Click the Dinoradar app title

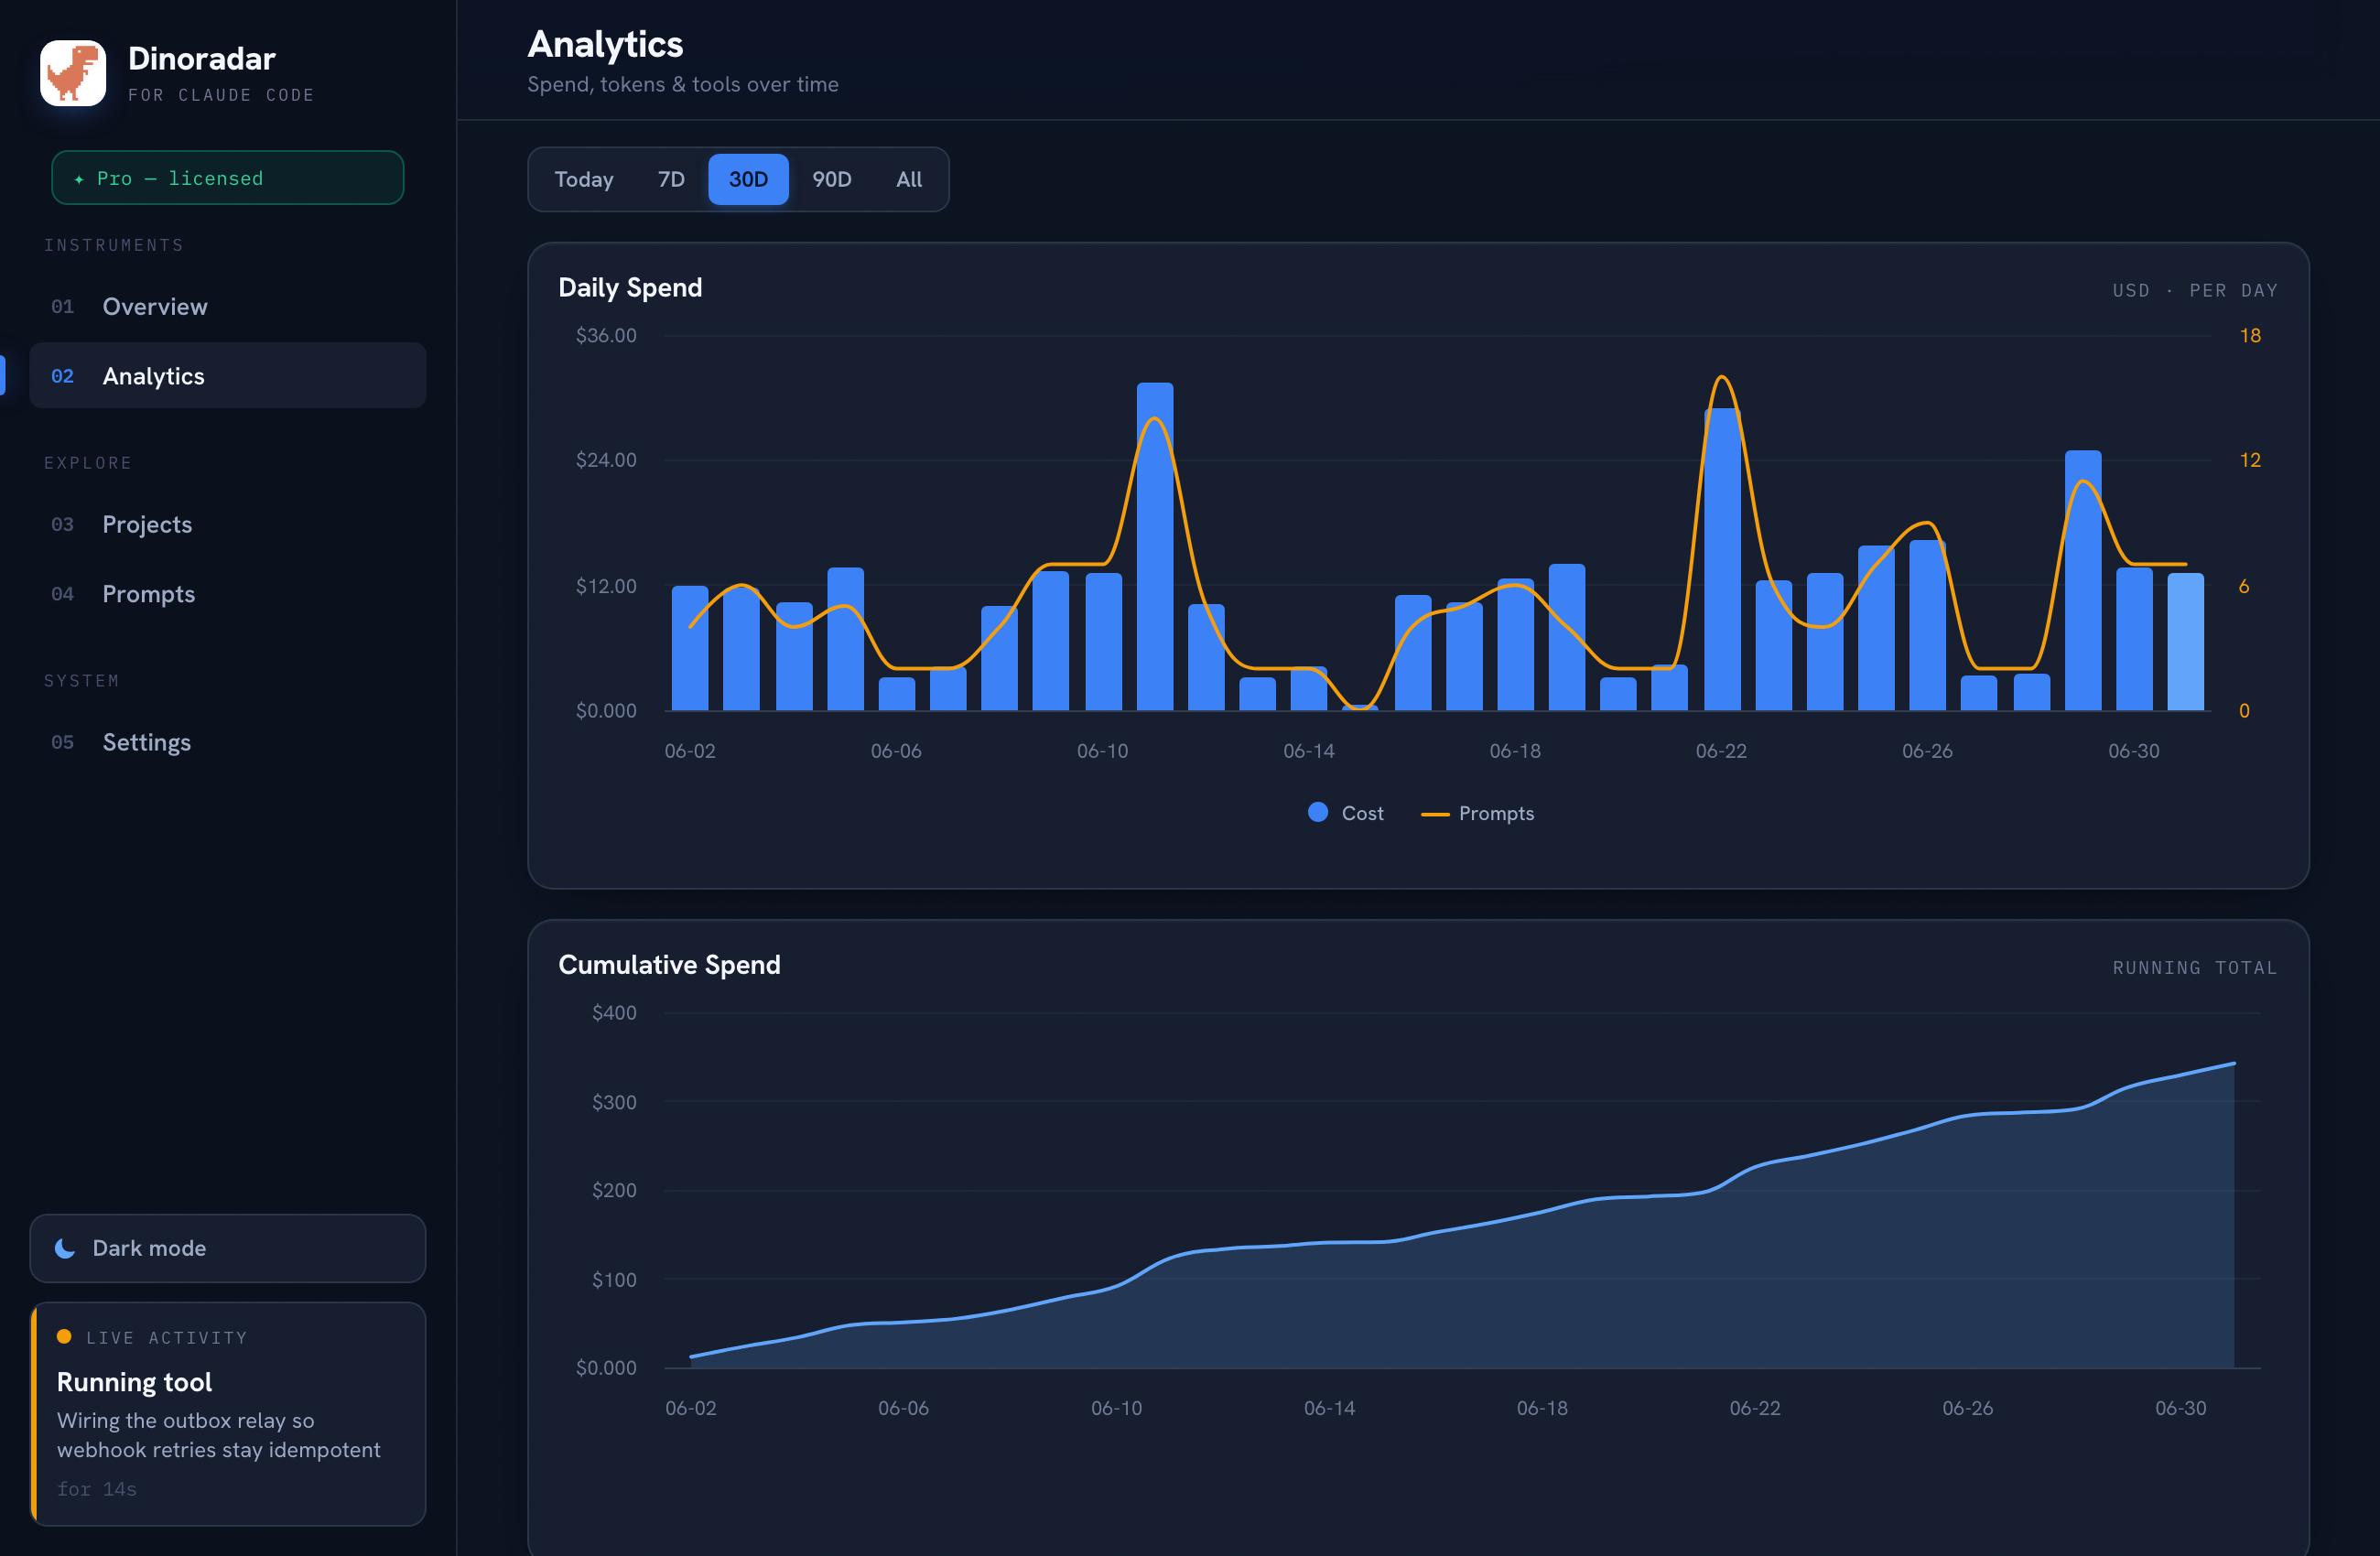pos(202,59)
